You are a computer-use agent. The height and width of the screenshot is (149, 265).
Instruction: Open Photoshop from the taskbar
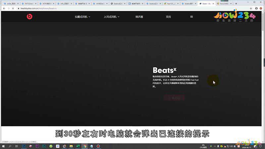(x=24, y=146)
